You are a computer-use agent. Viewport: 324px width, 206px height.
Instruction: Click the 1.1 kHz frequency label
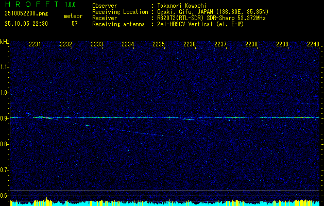[x=4, y=67]
